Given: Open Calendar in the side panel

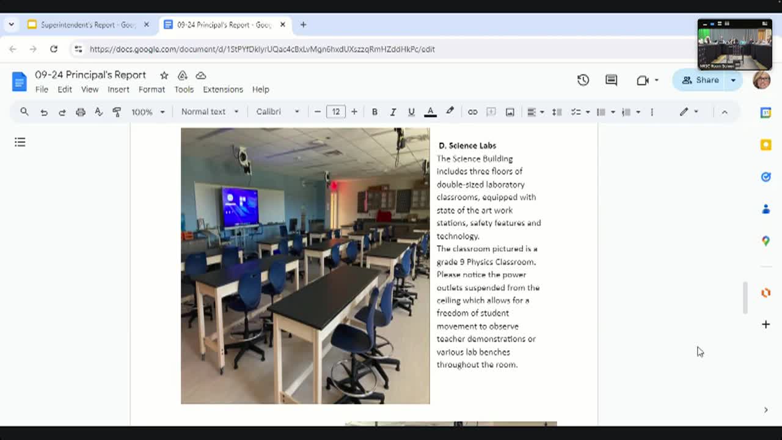Looking at the screenshot, I should (x=766, y=112).
